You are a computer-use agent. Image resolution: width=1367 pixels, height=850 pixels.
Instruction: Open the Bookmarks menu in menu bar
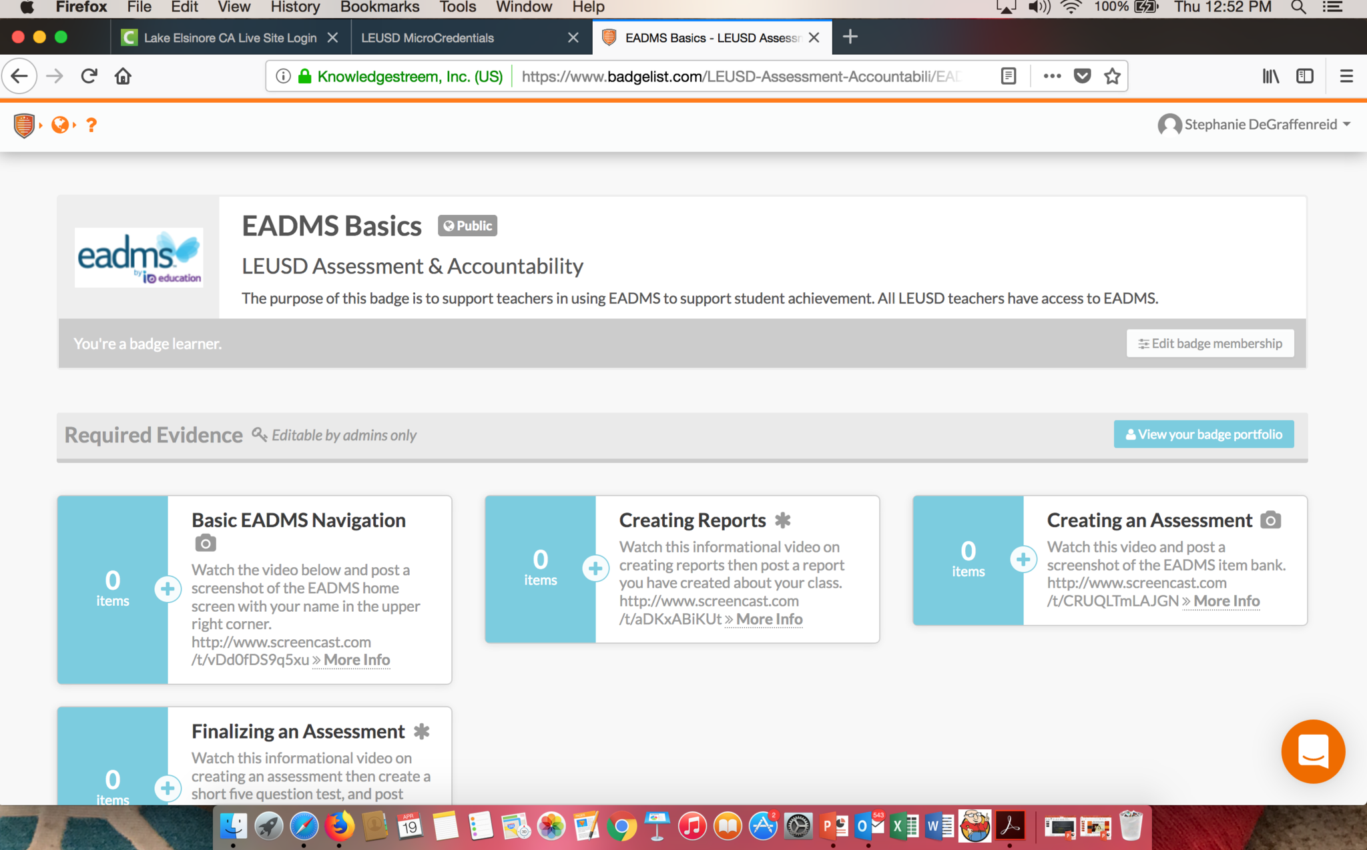tap(379, 7)
